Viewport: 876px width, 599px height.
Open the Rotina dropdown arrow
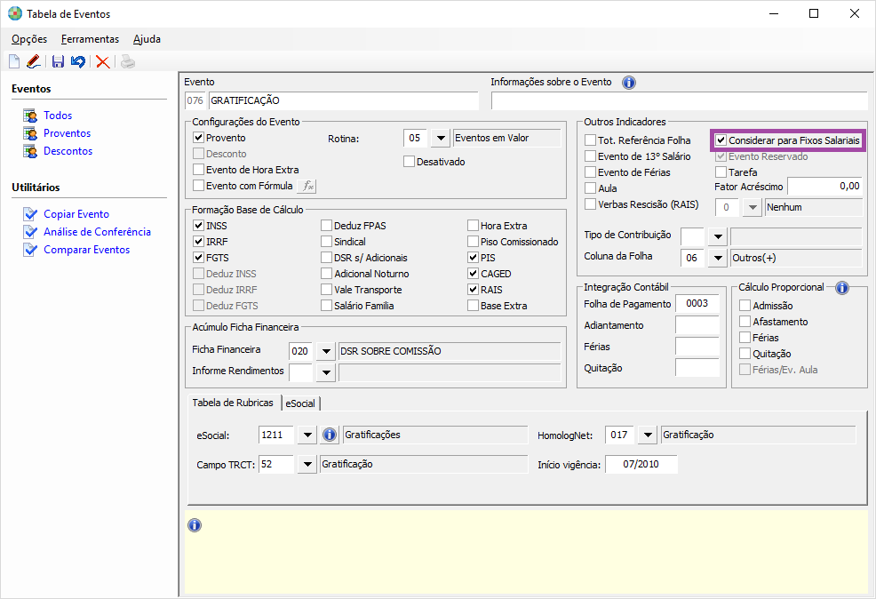click(441, 138)
